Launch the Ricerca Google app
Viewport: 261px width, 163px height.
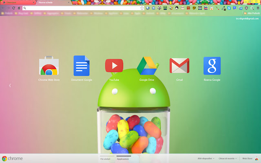pos(212,66)
